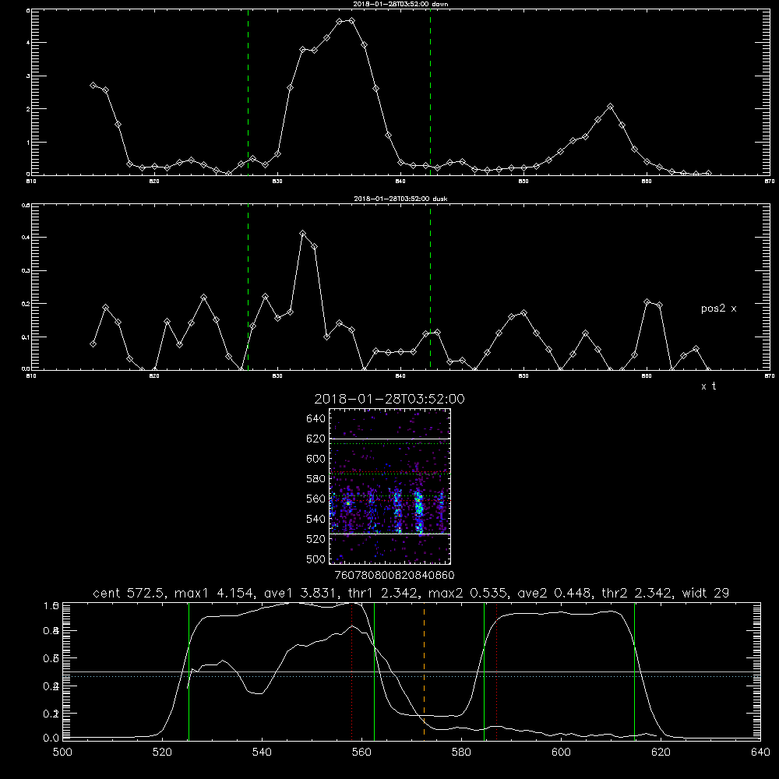779x779 pixels.
Task: Click the green dashed line near 842 in dusk plot
Action: [430, 287]
